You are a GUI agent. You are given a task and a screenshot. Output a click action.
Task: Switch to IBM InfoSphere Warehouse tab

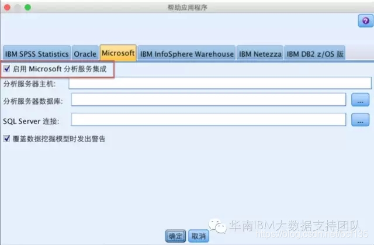[187, 54]
